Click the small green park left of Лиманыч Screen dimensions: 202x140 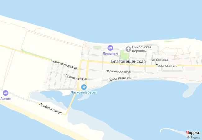97,47
